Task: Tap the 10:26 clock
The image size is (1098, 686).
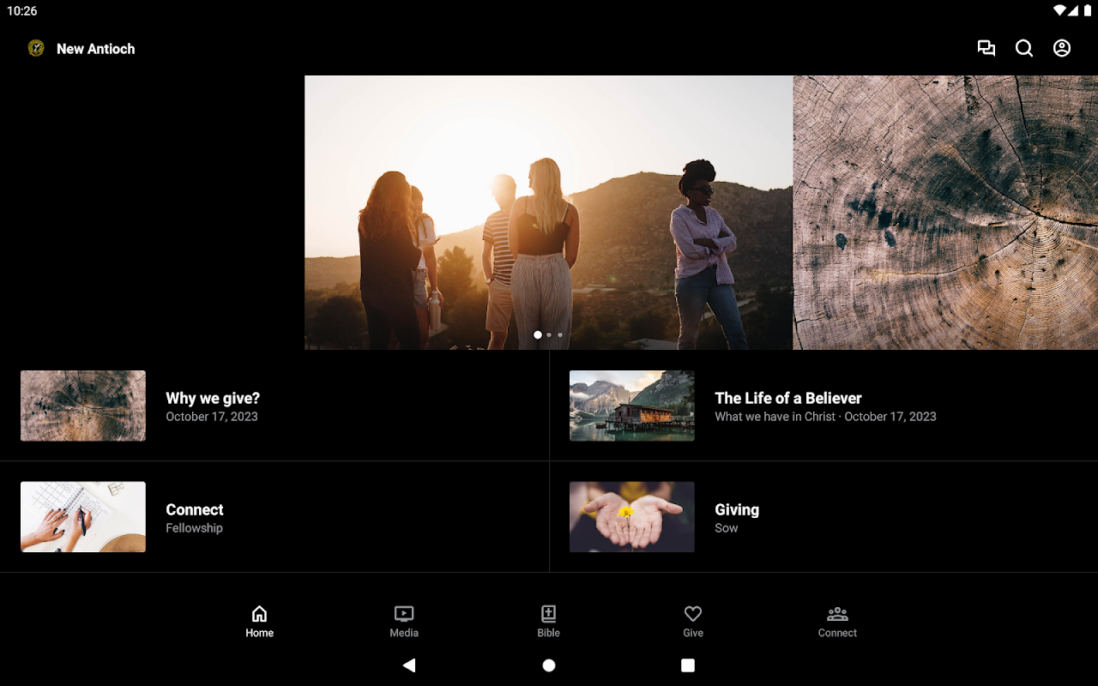Action: [x=22, y=11]
